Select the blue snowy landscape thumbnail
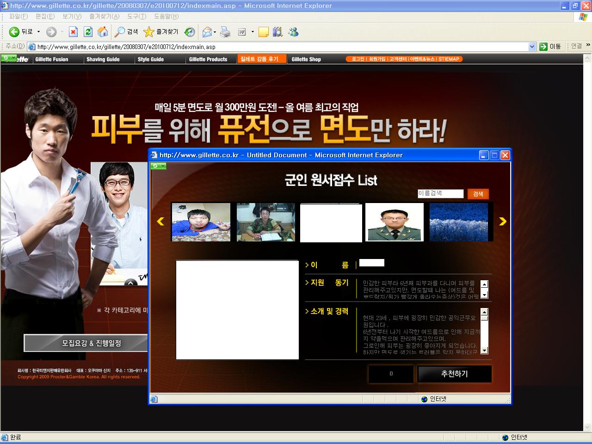Screen dimensions: 592x444 click(459, 222)
